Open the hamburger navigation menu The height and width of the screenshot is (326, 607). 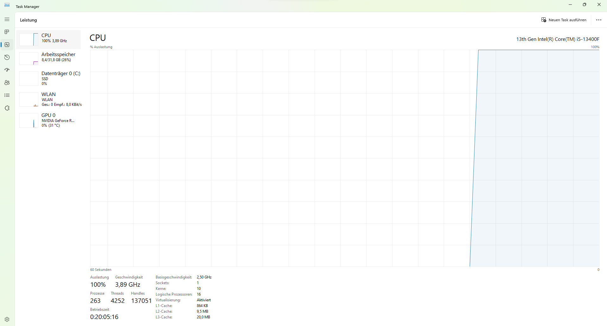(7, 20)
